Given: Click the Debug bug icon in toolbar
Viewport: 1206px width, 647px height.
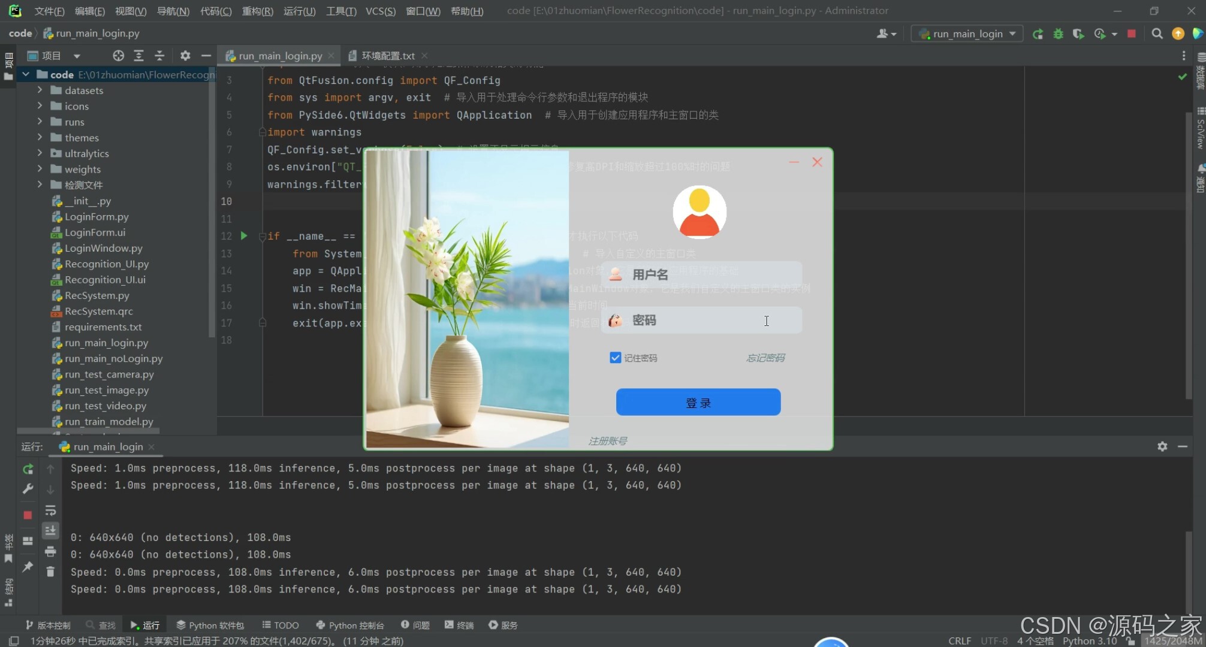Looking at the screenshot, I should click(1058, 34).
